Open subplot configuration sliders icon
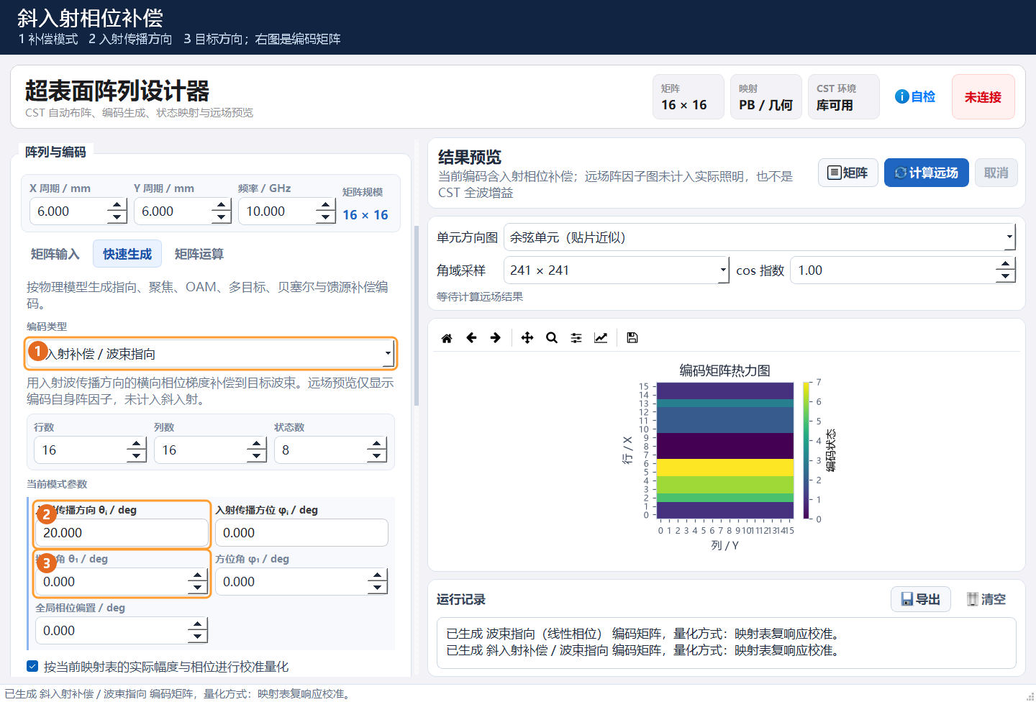This screenshot has width=1036, height=702. click(576, 338)
